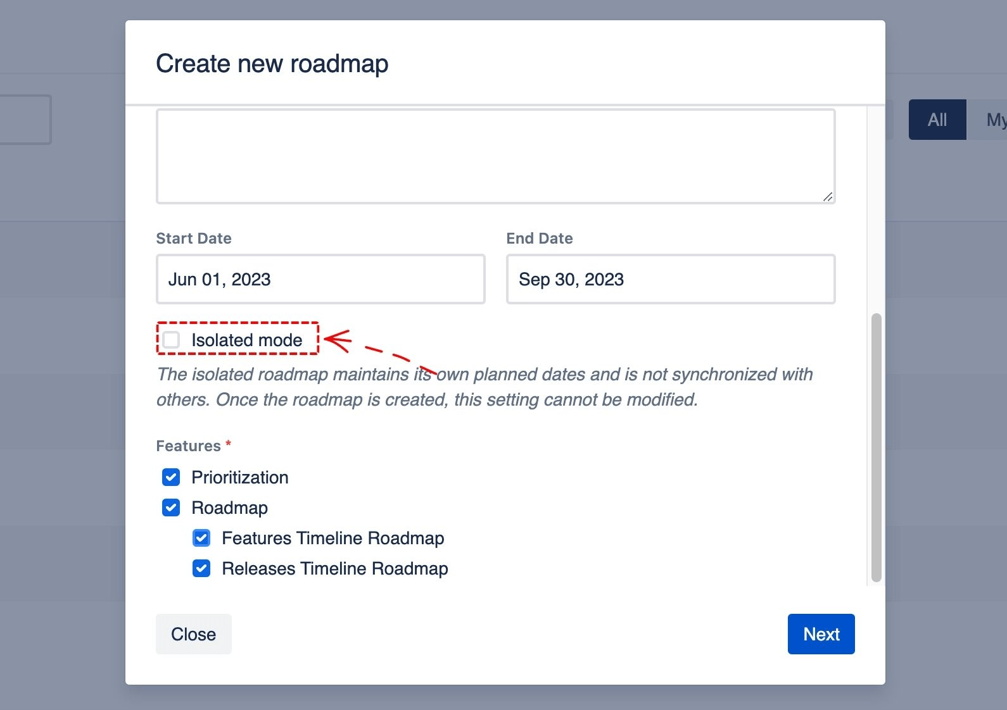This screenshot has height=710, width=1007.
Task: Open the End Date picker
Action: 671,279
